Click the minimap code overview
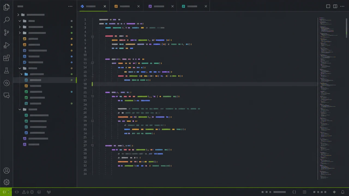 coord(331,98)
